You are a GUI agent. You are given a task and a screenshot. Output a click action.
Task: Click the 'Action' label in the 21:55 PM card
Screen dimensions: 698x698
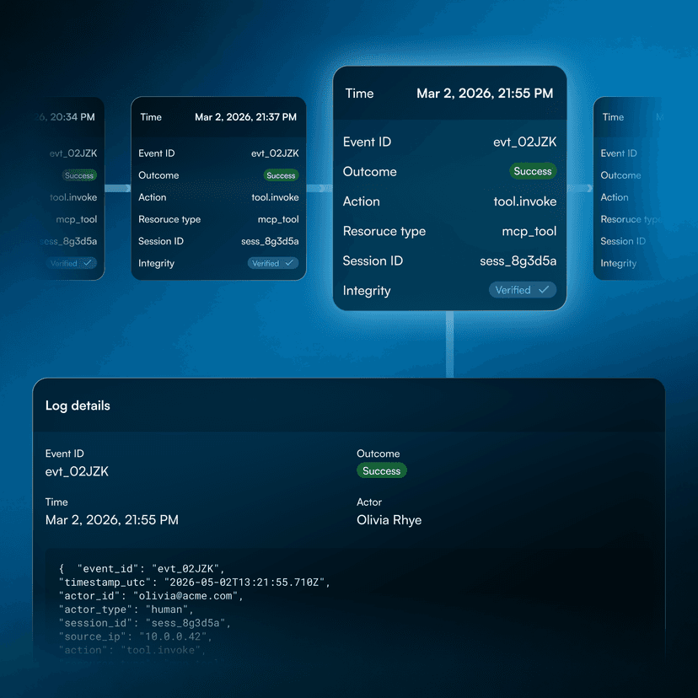click(361, 201)
